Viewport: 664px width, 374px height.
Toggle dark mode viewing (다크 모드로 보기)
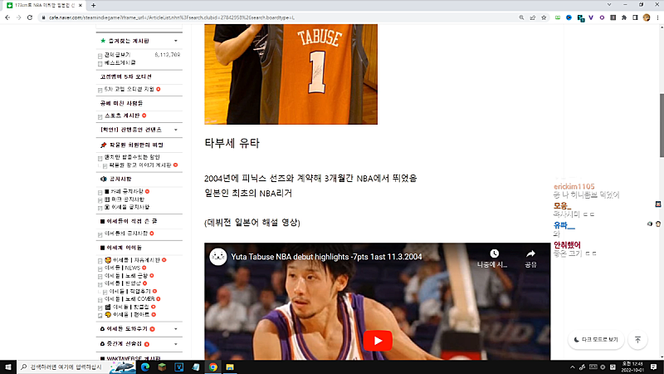pos(595,339)
